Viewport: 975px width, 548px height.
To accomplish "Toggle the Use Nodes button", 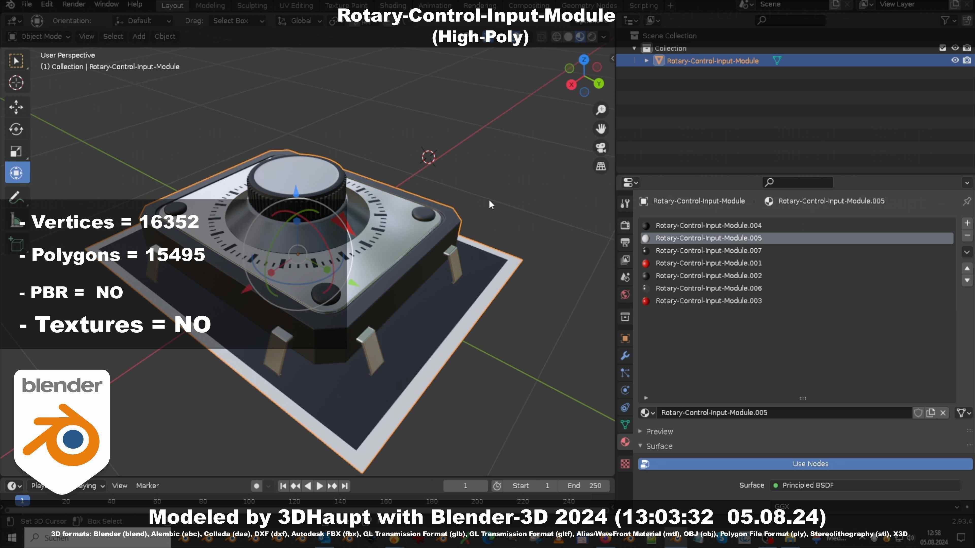I will coord(805,464).
